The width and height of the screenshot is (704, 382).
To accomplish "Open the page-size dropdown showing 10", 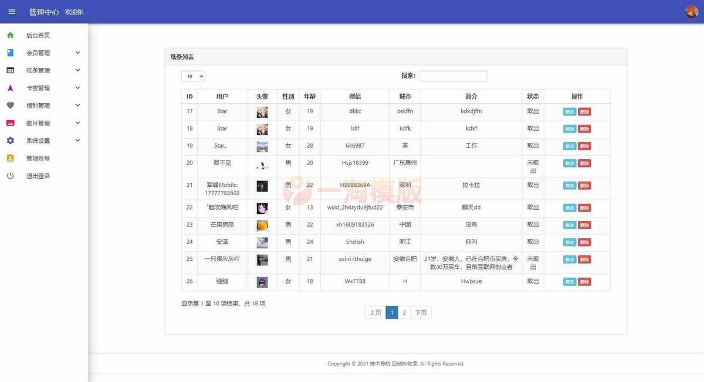I will (x=193, y=76).
